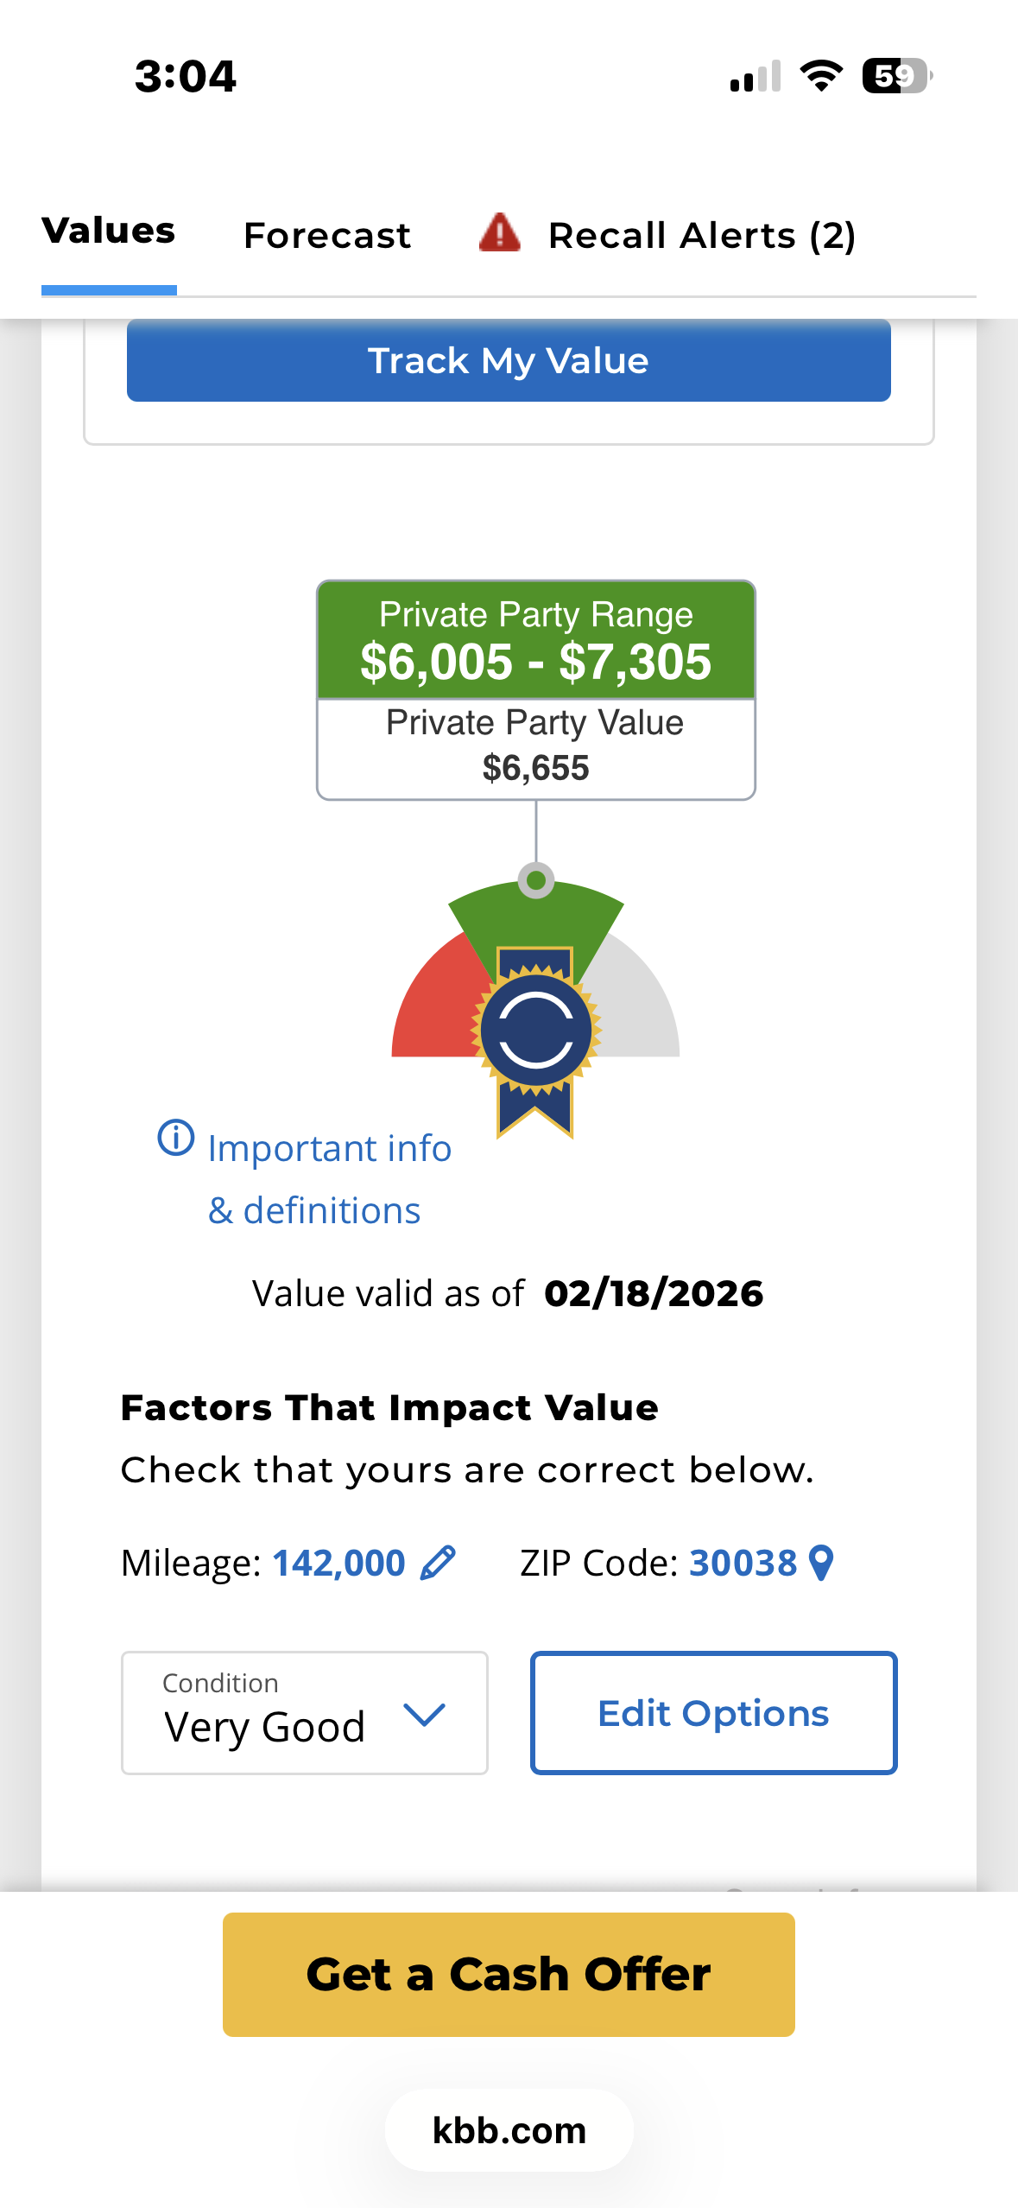Switch to the Forecast tab
This screenshot has height=2208, width=1018.
[327, 236]
